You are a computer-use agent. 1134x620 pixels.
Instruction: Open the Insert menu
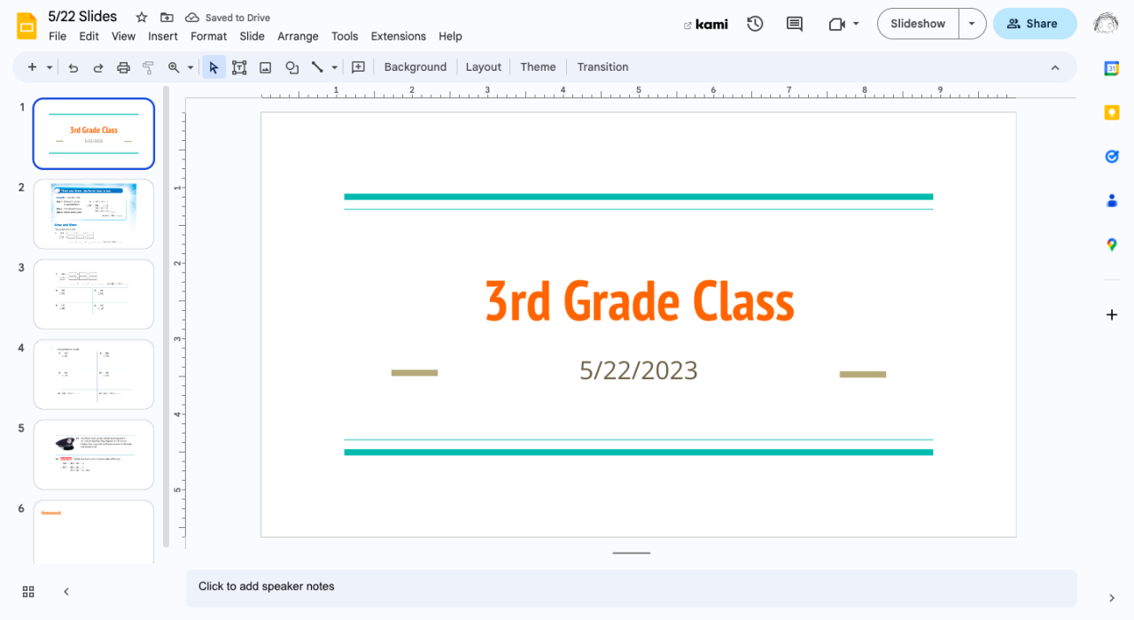point(163,36)
